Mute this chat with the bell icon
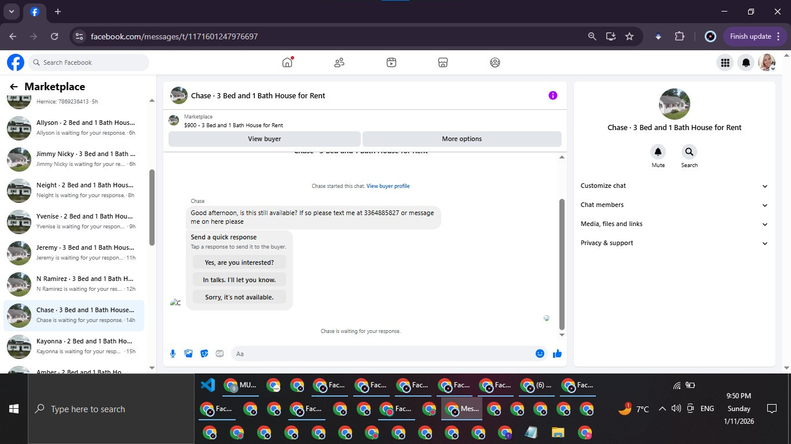The height and width of the screenshot is (444, 791). point(658,152)
